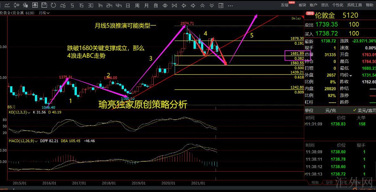The image size is (376, 192).
Task: Switch to monthly 月 period
Action: coord(146,5)
